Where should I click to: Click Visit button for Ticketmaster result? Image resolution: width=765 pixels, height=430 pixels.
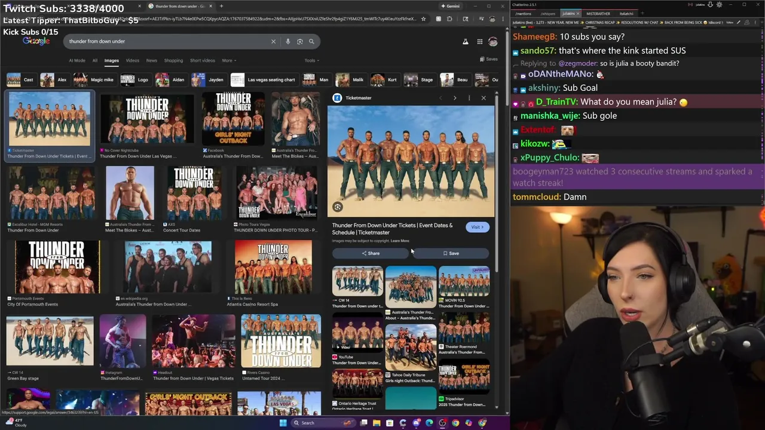point(477,227)
